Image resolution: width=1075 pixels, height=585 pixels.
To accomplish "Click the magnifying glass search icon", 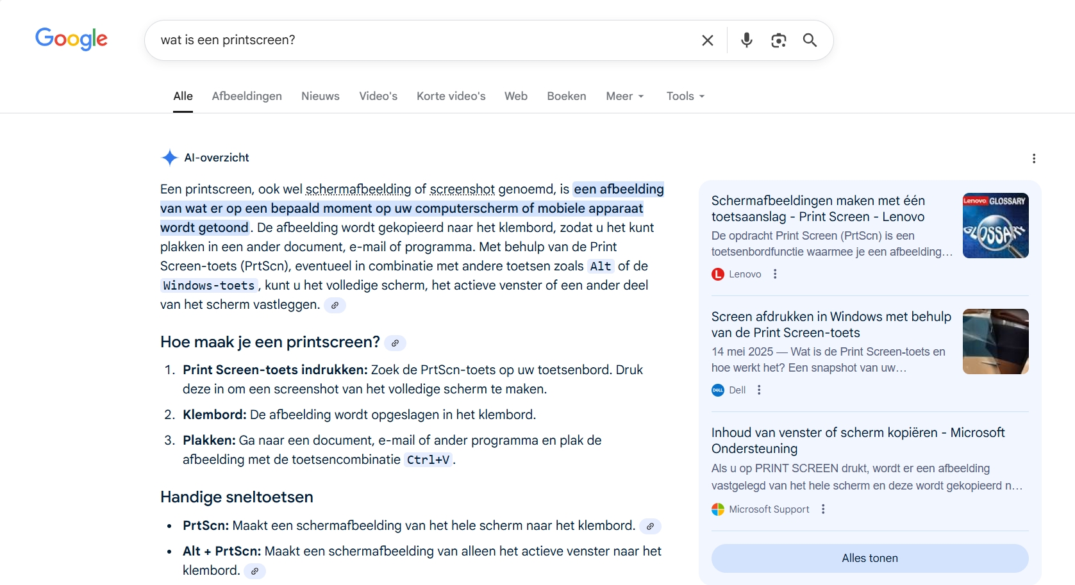I will tap(810, 40).
